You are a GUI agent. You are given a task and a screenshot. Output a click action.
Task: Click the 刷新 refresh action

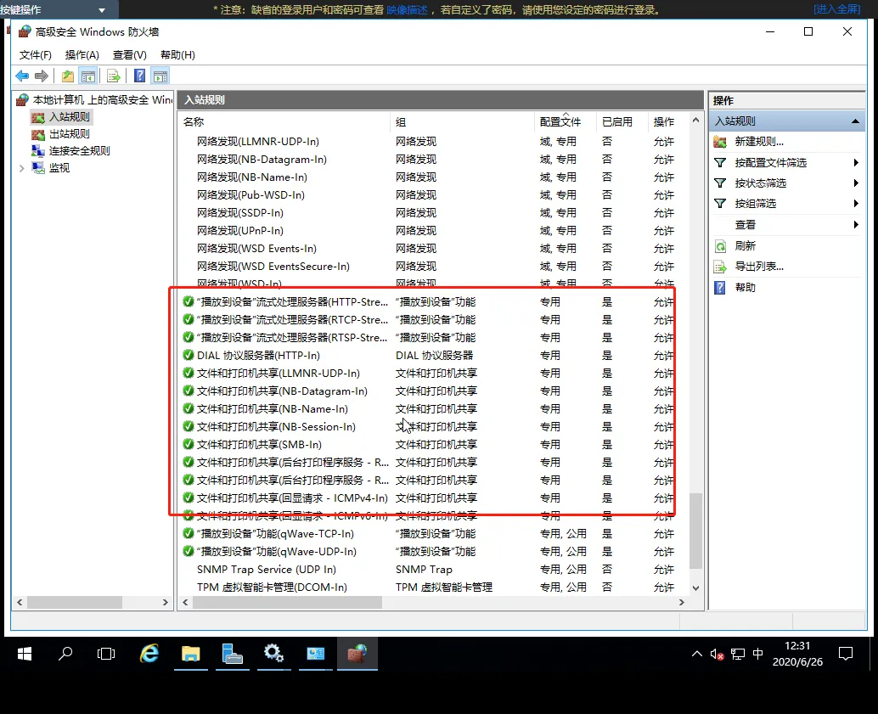(x=745, y=245)
